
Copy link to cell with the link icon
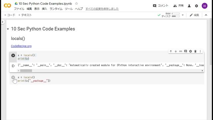pos(180,51)
